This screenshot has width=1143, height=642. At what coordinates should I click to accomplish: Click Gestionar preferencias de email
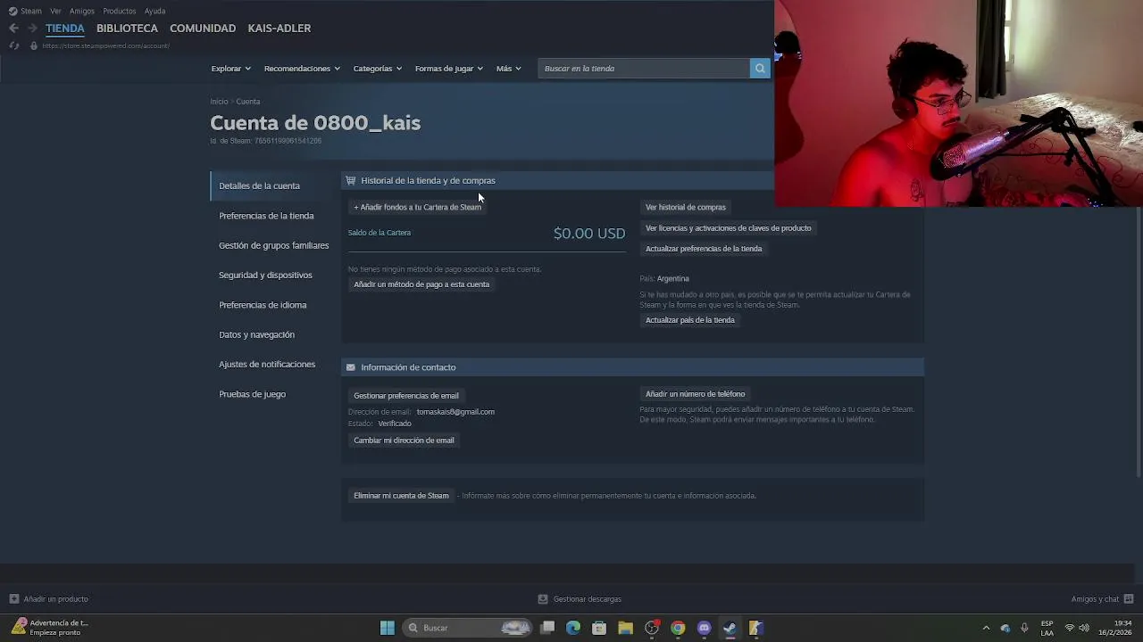tap(406, 396)
